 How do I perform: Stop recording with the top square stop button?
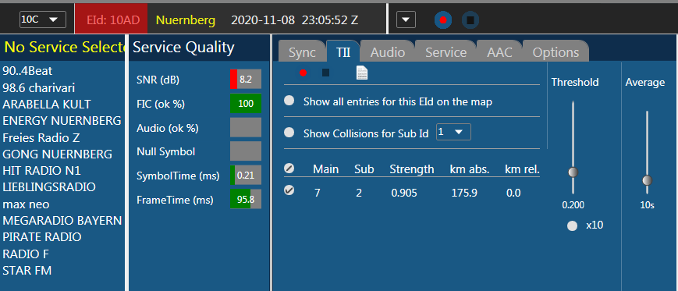(470, 20)
